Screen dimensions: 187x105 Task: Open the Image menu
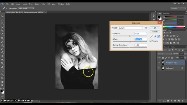point(18,4)
